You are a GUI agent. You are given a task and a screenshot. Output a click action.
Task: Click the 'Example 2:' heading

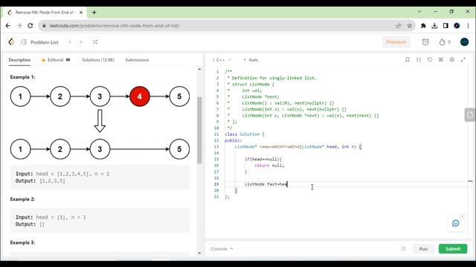(22, 200)
